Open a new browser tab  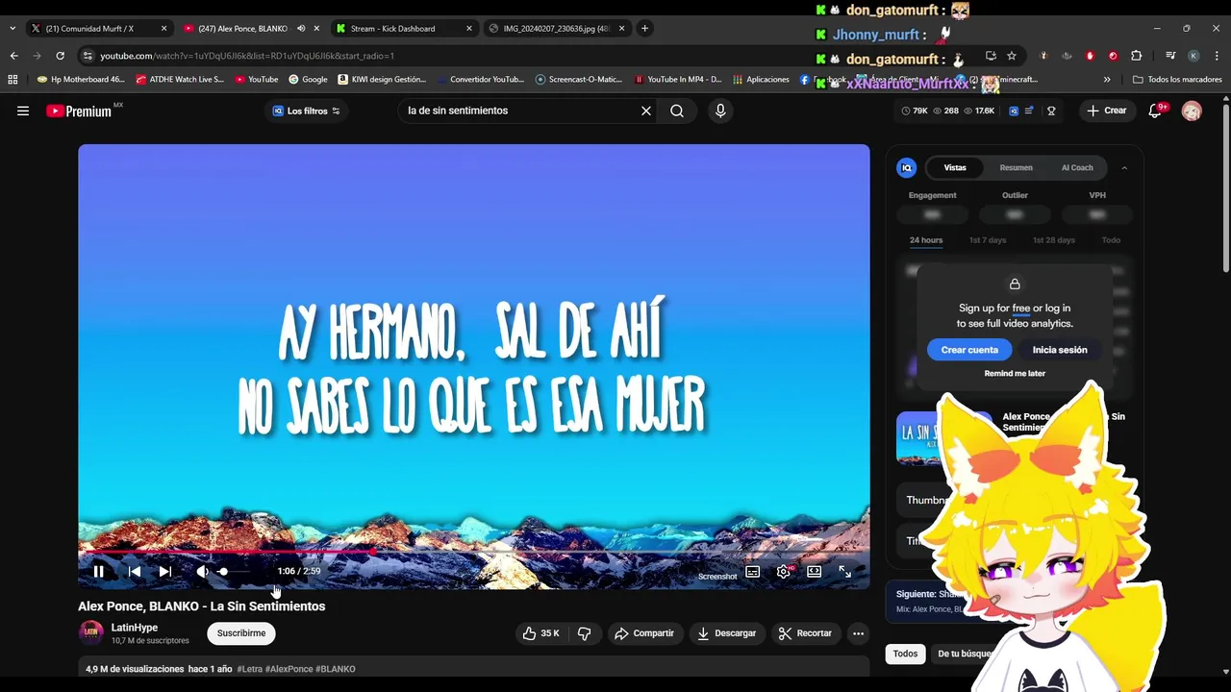click(644, 29)
